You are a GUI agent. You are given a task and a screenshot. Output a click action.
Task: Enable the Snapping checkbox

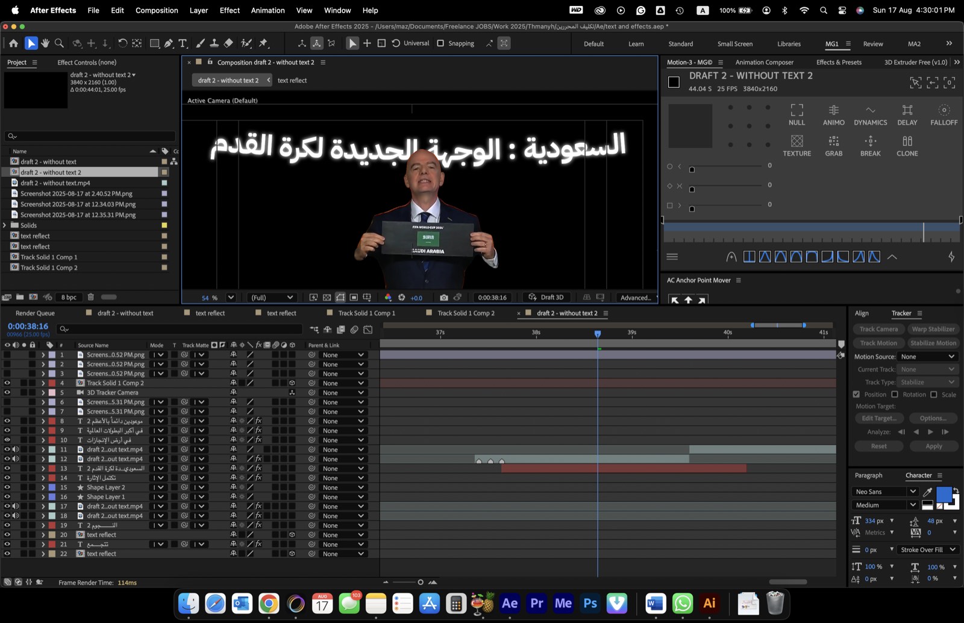coord(440,43)
